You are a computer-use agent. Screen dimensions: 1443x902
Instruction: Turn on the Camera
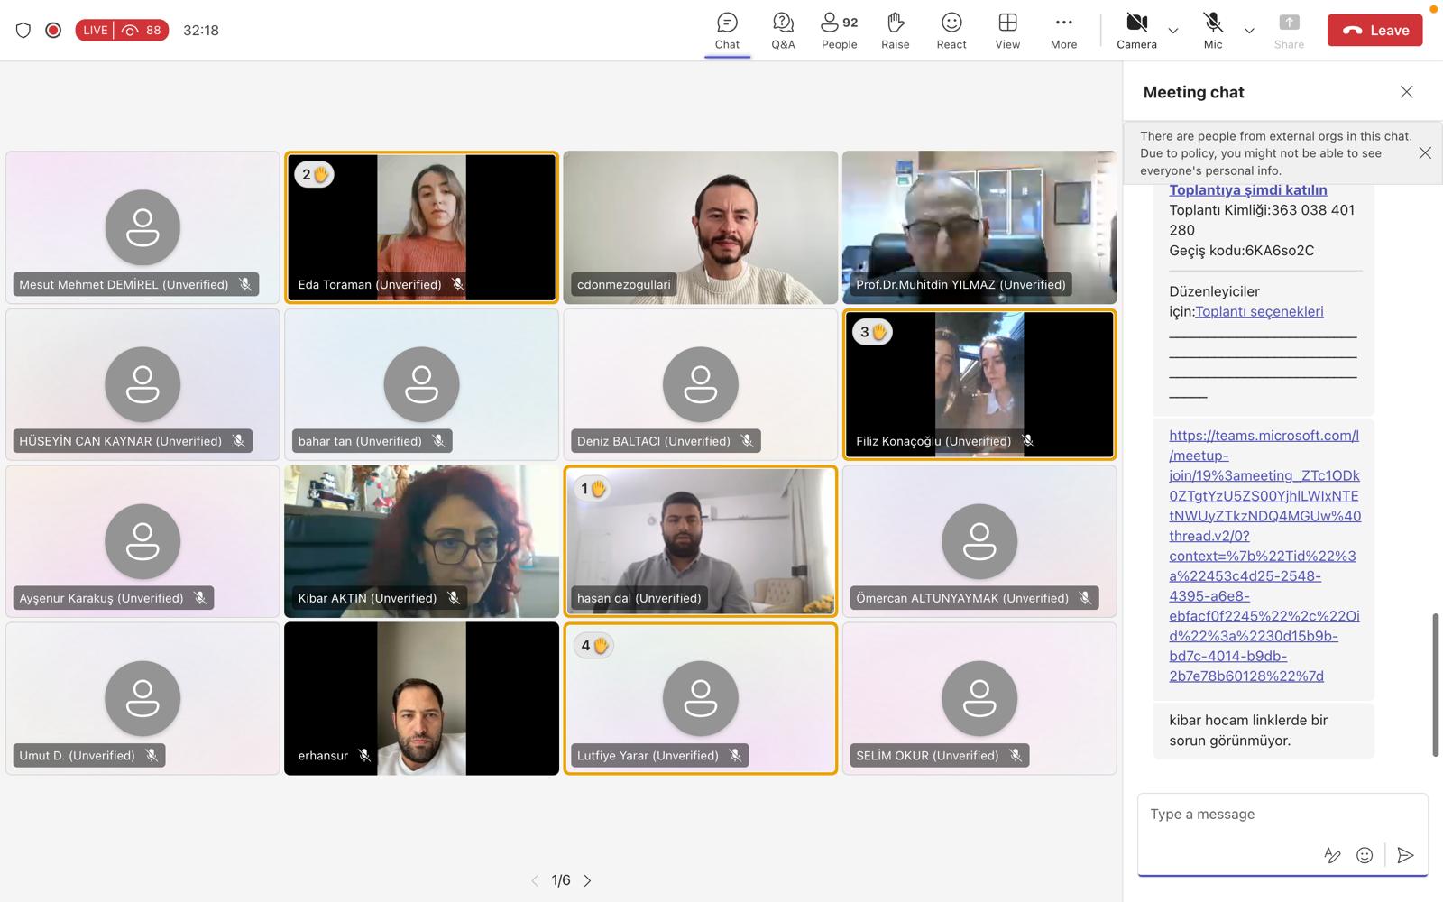1136,31
